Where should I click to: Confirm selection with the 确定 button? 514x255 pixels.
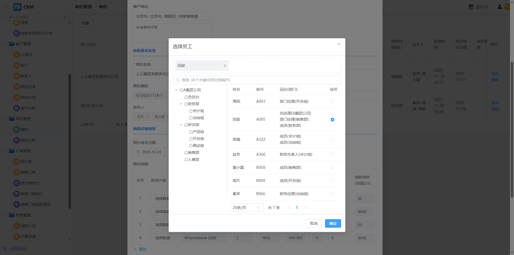coord(333,223)
